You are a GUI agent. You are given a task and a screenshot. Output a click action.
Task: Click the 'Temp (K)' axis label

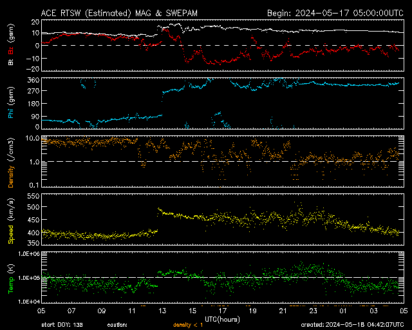(x=11, y=279)
